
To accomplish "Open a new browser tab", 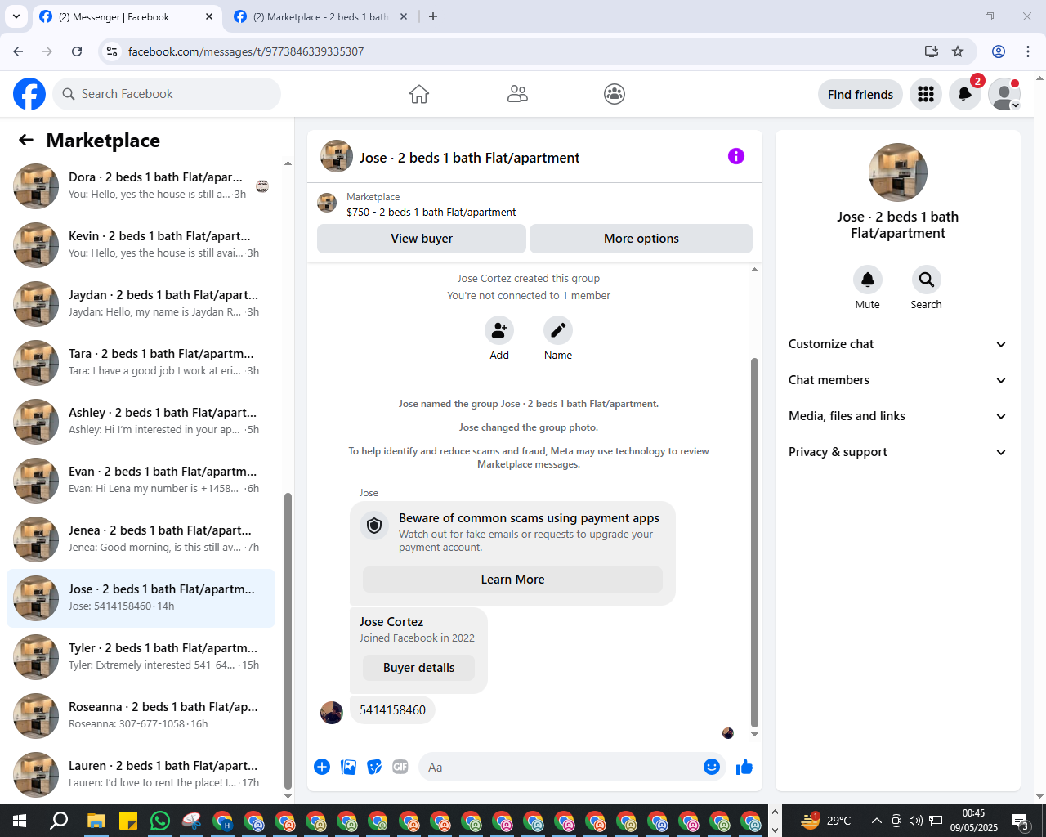I will 433,16.
